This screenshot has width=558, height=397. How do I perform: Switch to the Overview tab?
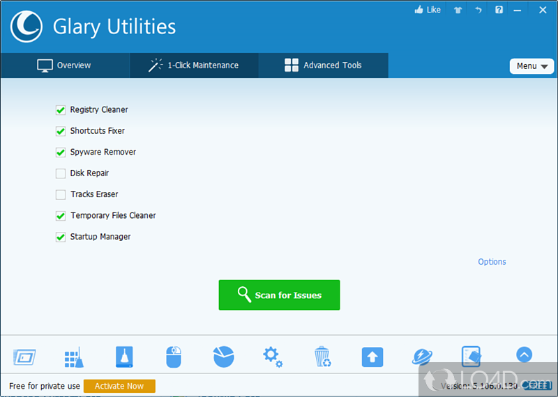point(64,65)
